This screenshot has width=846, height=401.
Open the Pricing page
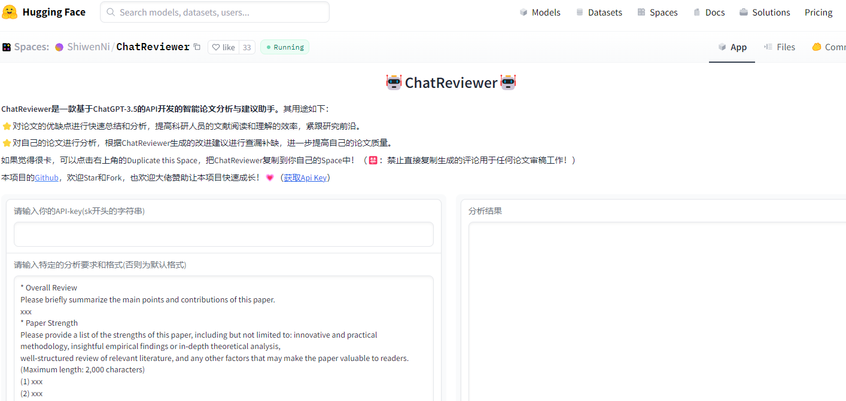tap(818, 13)
